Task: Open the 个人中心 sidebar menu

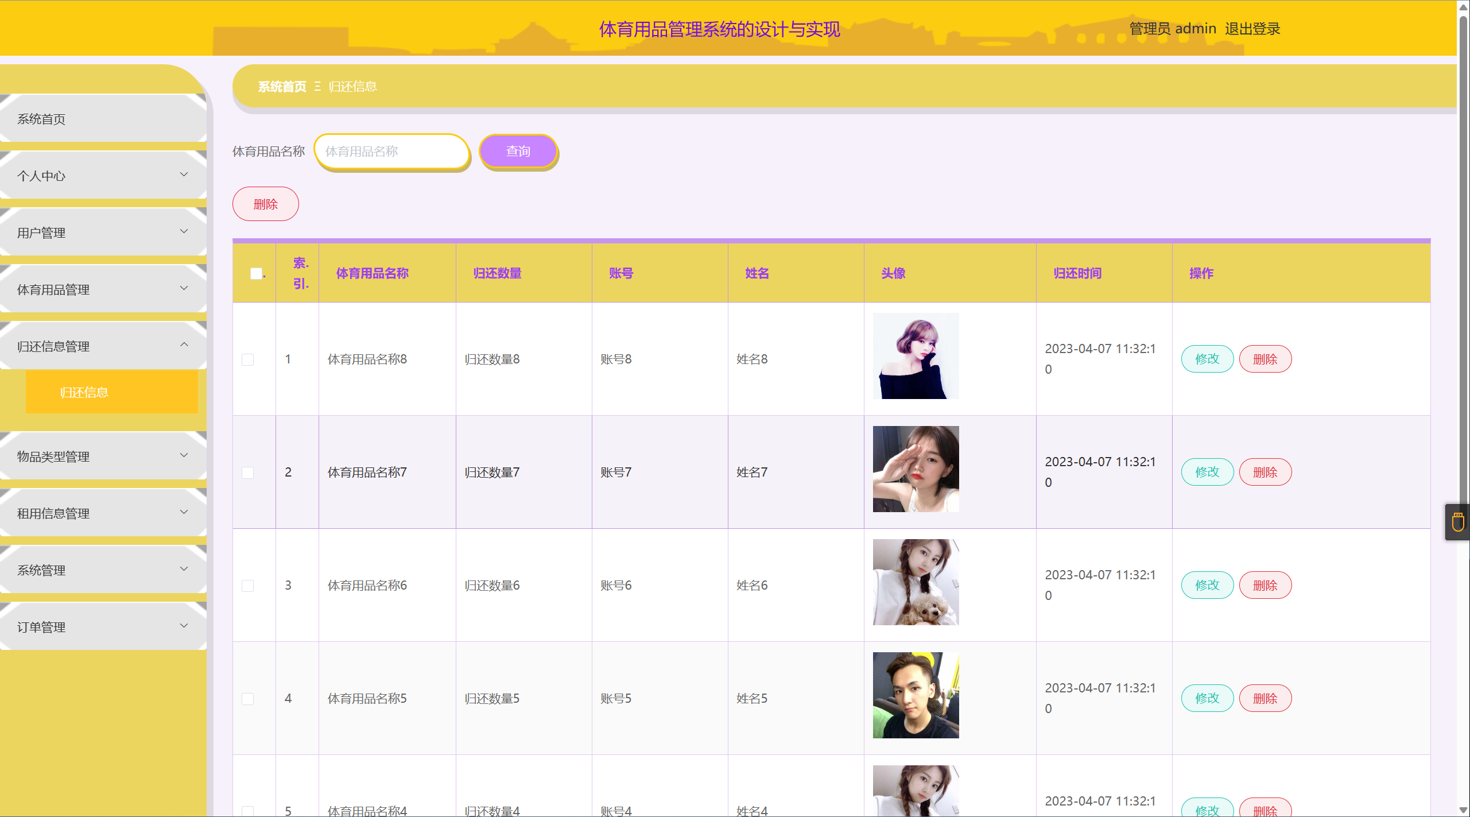Action: pos(103,176)
